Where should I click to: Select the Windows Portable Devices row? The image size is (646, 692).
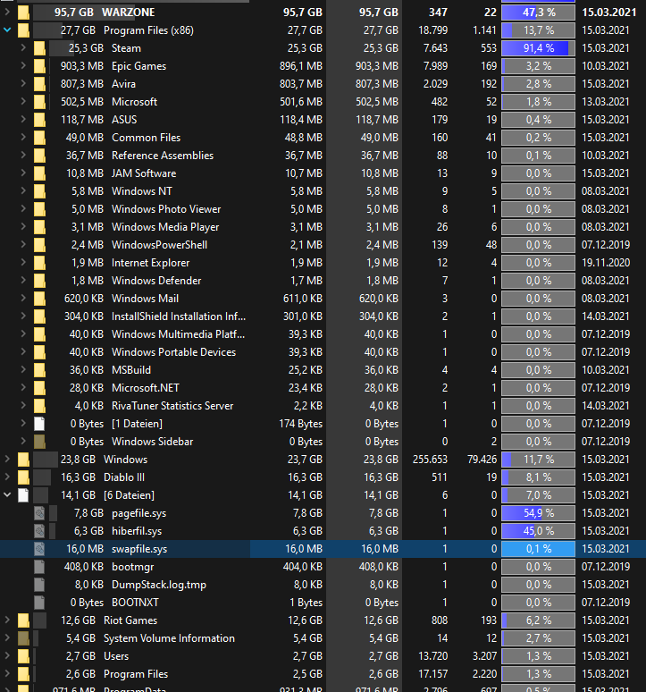tap(323, 352)
